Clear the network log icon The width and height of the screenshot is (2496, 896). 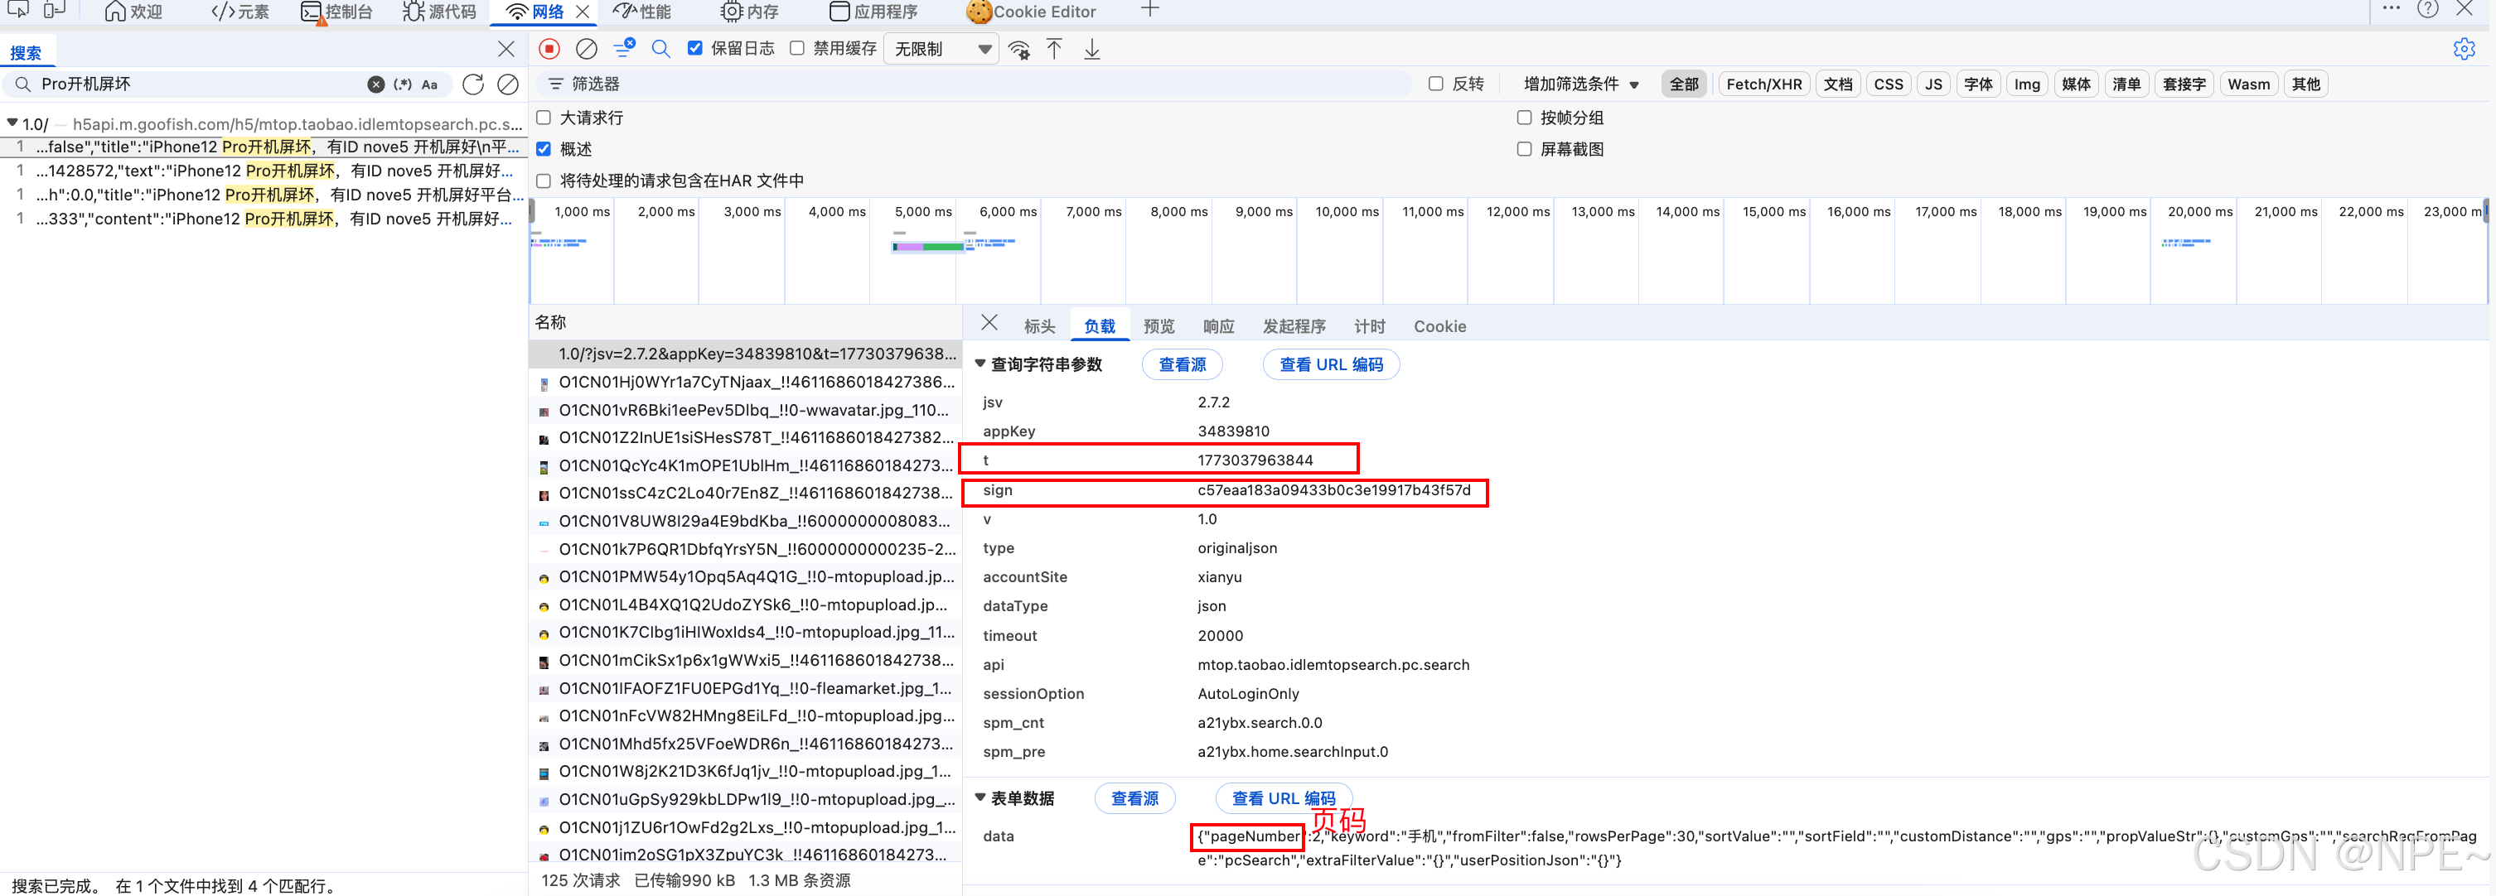click(586, 48)
